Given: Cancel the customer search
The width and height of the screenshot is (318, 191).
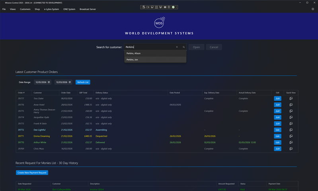Looking at the screenshot, I should click(214, 47).
